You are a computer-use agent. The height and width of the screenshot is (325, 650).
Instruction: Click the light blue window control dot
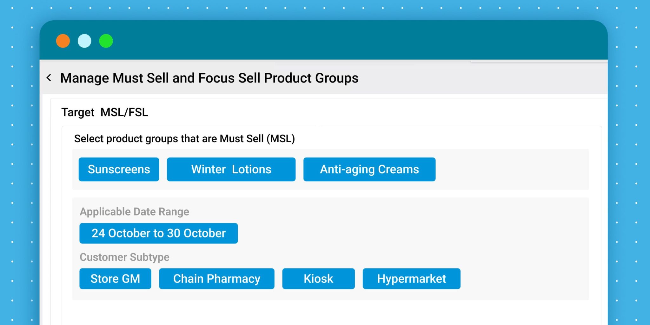pyautogui.click(x=84, y=41)
